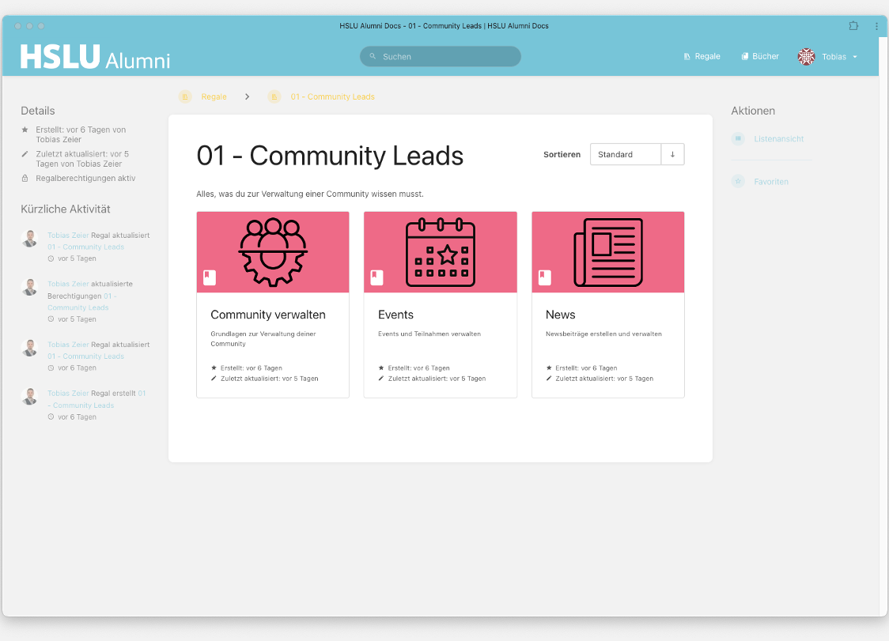Click the browser extensions puzzle icon
Screen dimensions: 889x641
853,26
